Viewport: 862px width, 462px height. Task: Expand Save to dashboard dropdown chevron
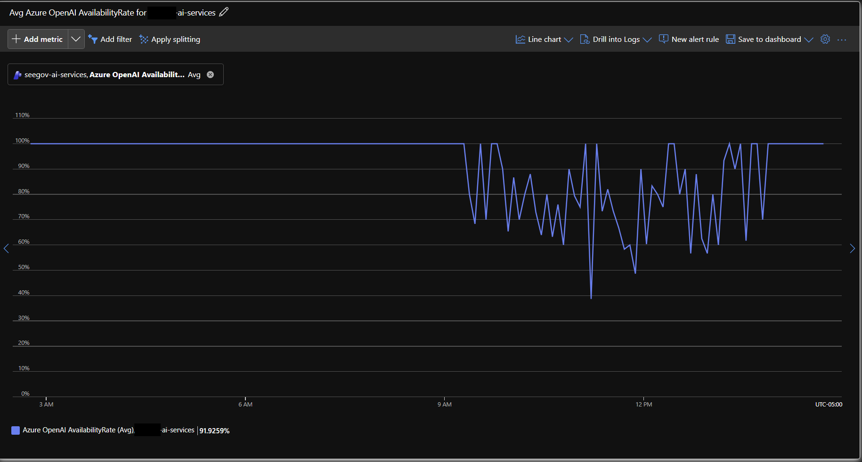pos(809,40)
